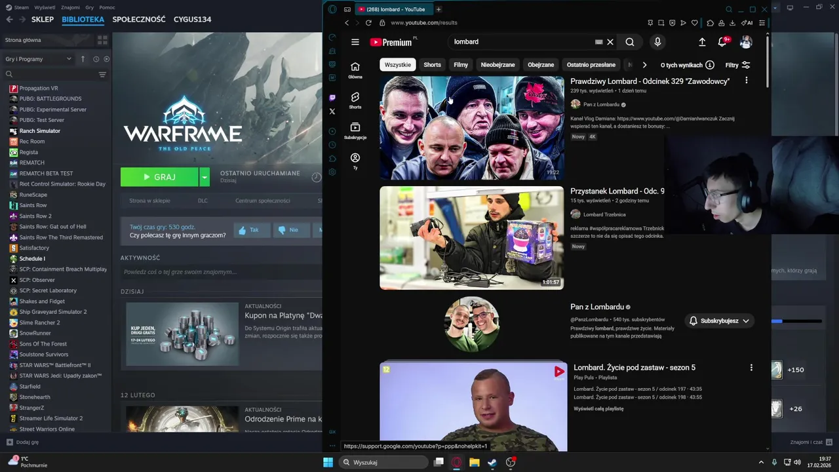This screenshot has height=472, width=839.
Task: Open 'Pan z Lombardu' channel result title
Action: [597, 307]
